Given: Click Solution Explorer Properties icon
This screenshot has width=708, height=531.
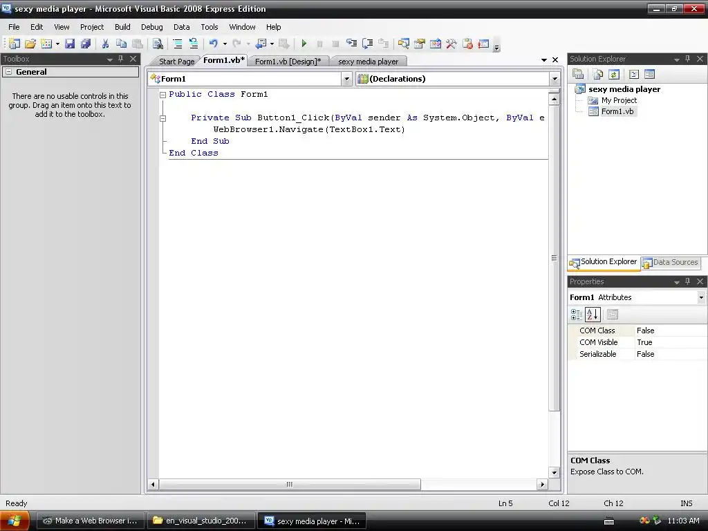Looking at the screenshot, I should (x=578, y=74).
